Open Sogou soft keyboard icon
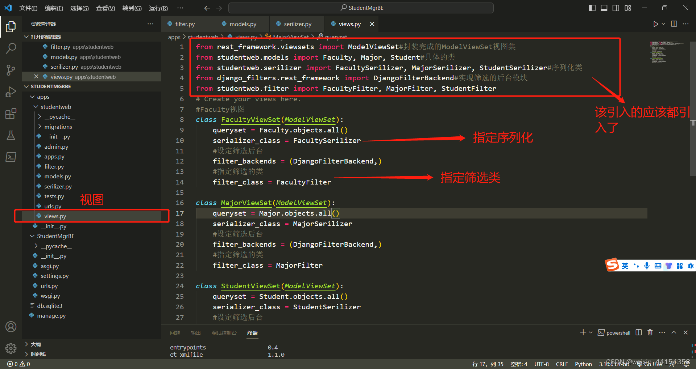This screenshot has width=696, height=369. (658, 266)
